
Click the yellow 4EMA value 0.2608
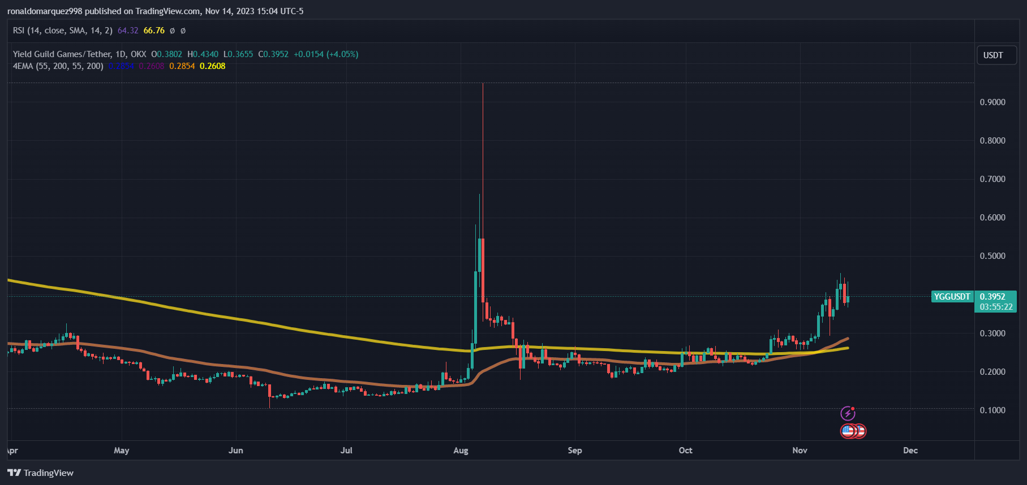pyautogui.click(x=213, y=66)
